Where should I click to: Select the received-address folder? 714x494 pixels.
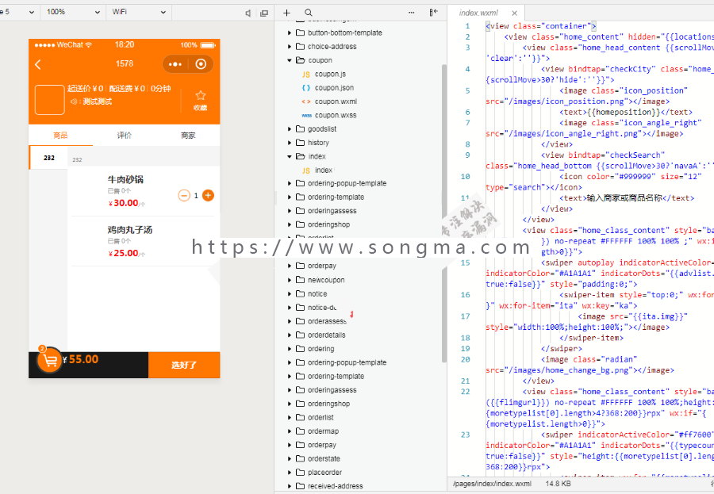(x=335, y=486)
